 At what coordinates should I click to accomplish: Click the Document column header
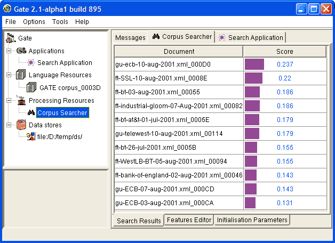[179, 52]
